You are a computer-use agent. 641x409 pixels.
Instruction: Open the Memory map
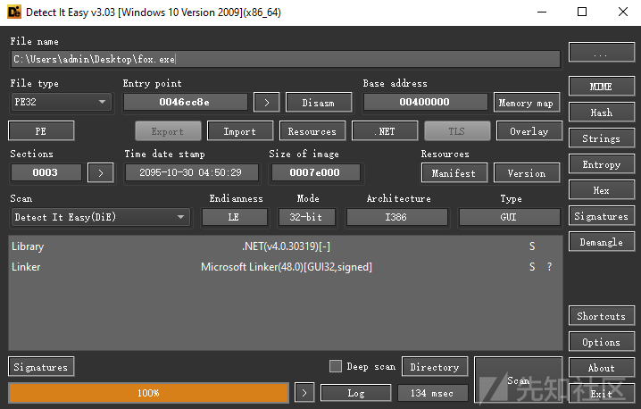point(527,103)
